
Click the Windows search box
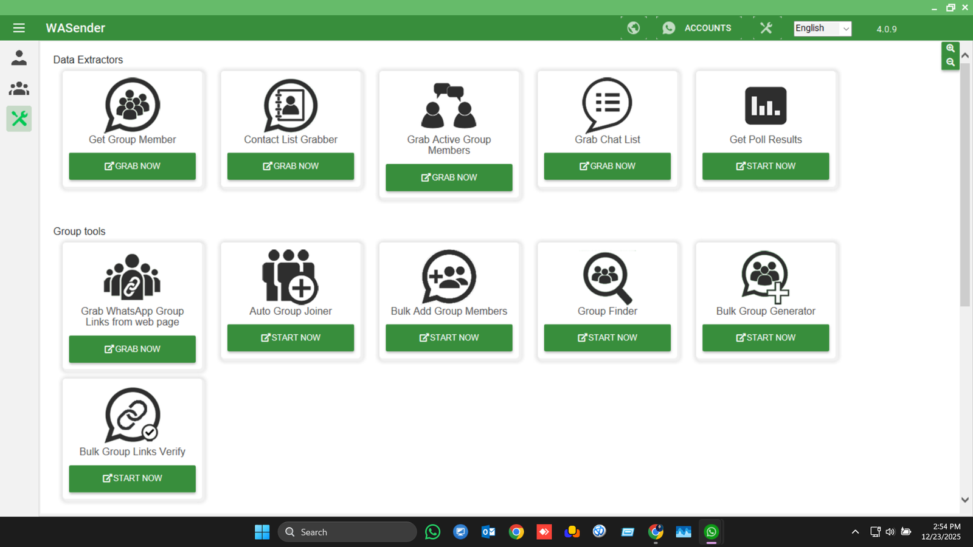point(347,531)
